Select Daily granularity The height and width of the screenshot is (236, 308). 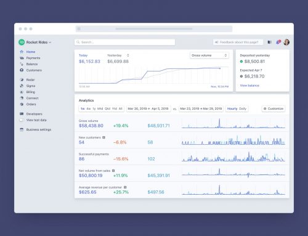pyautogui.click(x=243, y=108)
